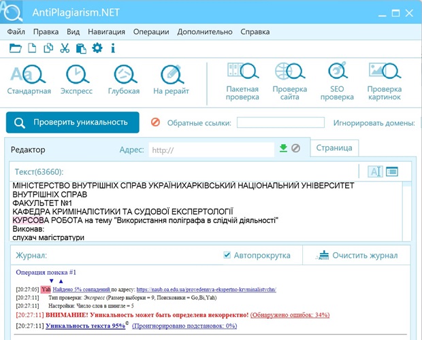Stop loading with the gray cancel icon
Screen dimensions: 422x340
(x=295, y=148)
